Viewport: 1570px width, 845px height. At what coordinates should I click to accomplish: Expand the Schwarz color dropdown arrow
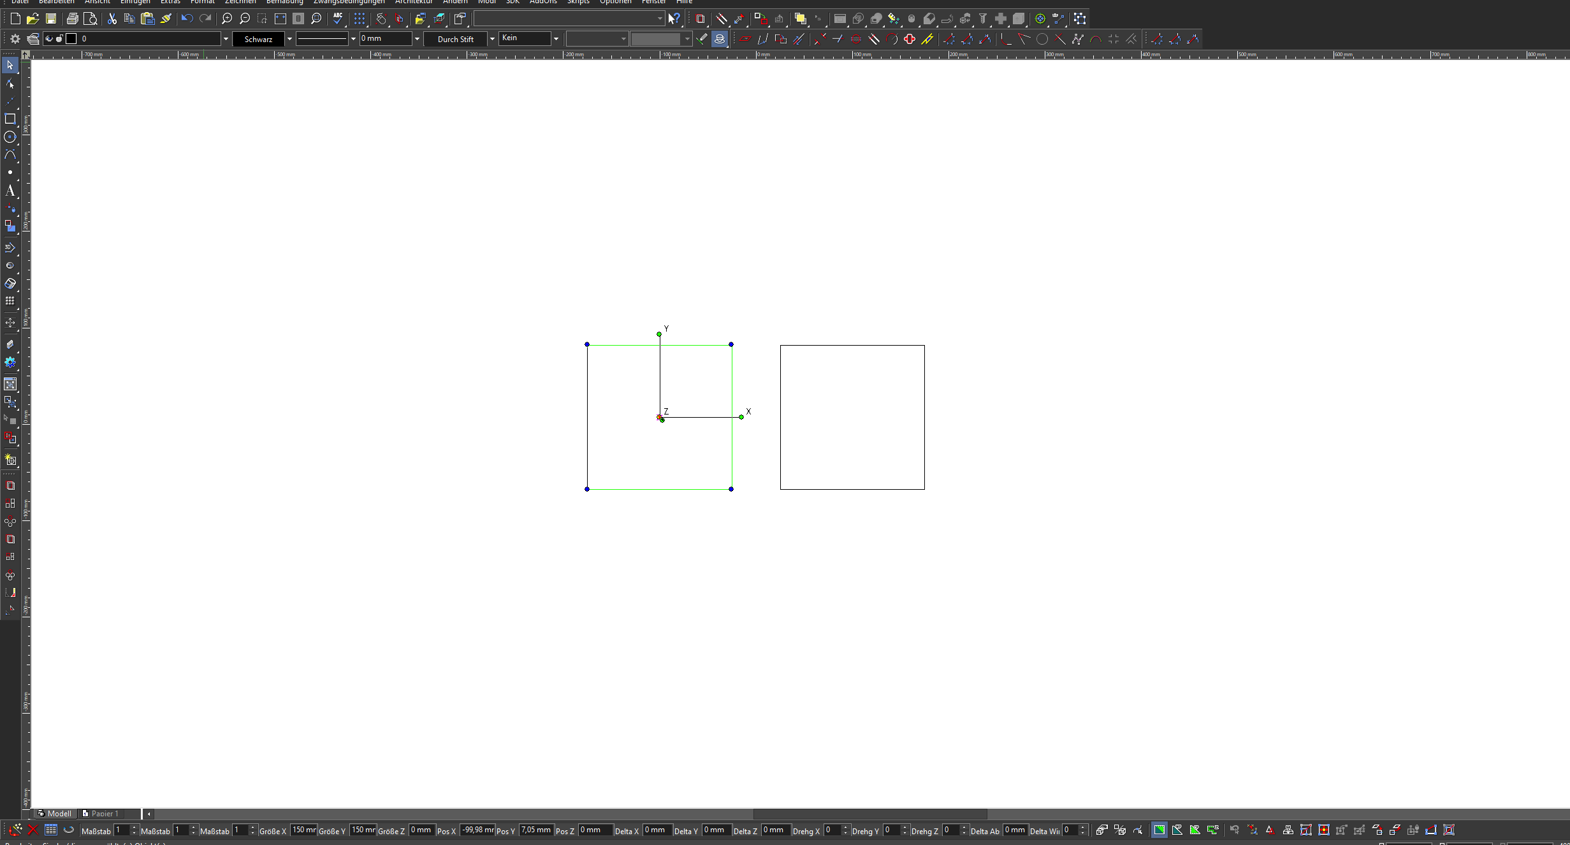click(x=289, y=39)
